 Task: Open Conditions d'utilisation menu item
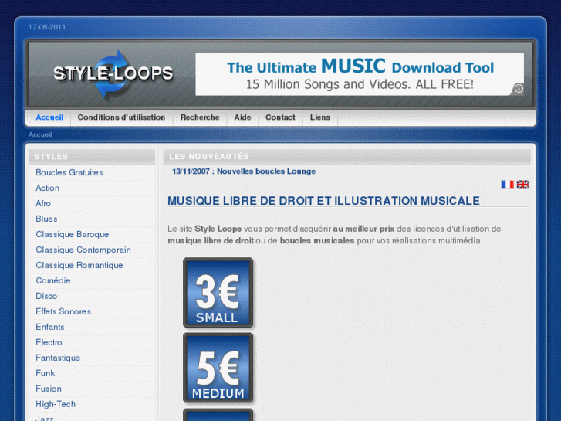click(x=121, y=117)
